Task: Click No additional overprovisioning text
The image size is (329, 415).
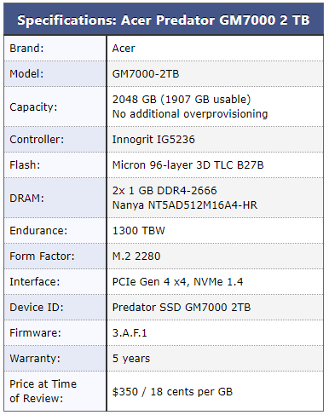Action: coord(190,114)
